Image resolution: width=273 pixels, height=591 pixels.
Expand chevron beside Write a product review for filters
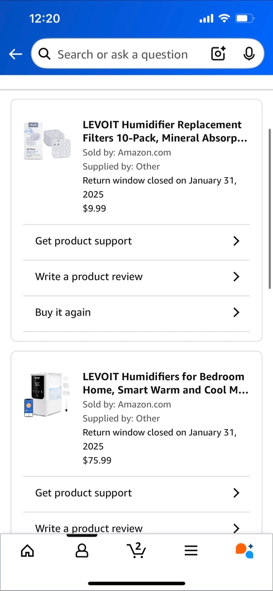(236, 277)
